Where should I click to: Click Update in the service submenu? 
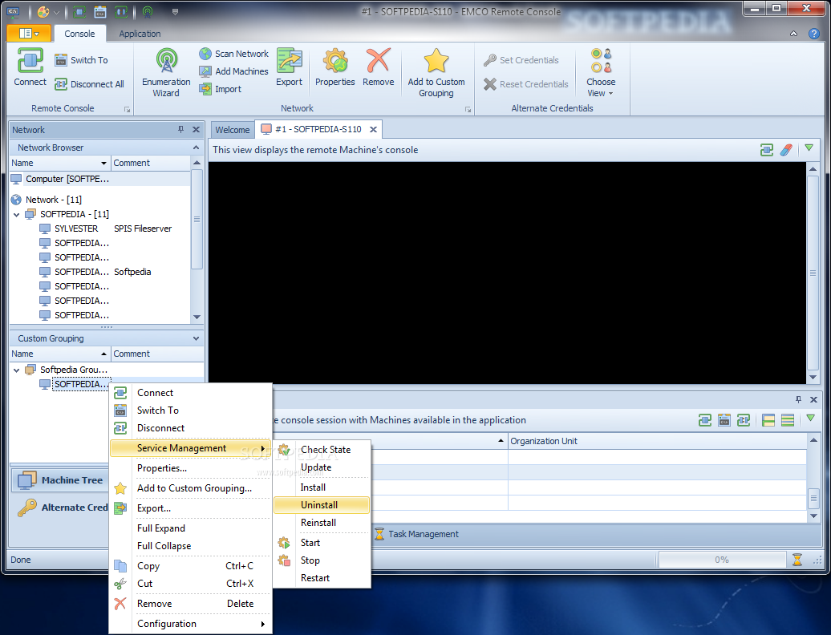322,467
